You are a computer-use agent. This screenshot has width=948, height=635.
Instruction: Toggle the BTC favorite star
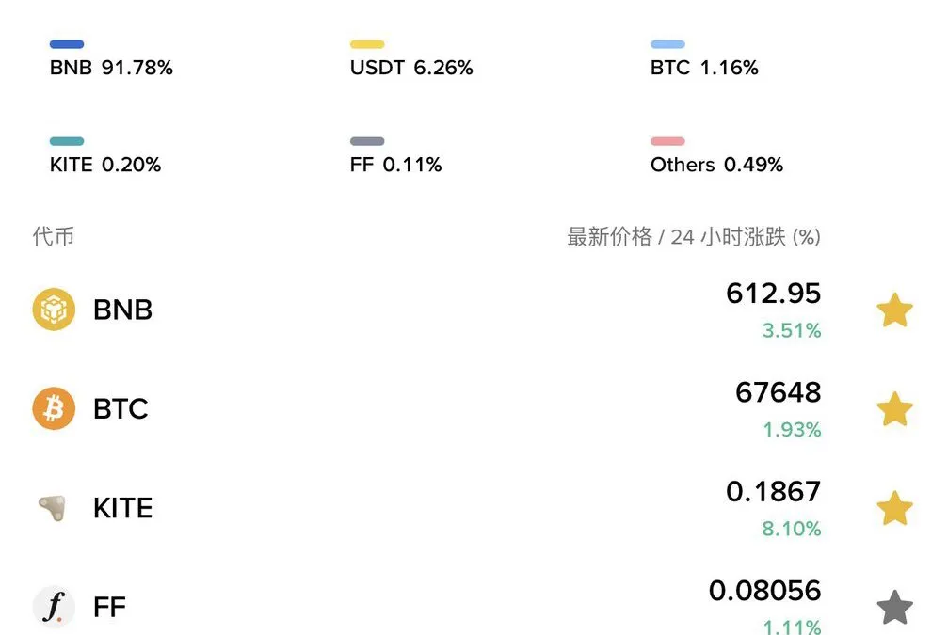[894, 409]
